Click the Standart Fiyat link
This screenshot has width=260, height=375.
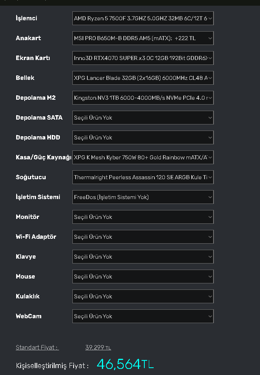pyautogui.click(x=37, y=347)
